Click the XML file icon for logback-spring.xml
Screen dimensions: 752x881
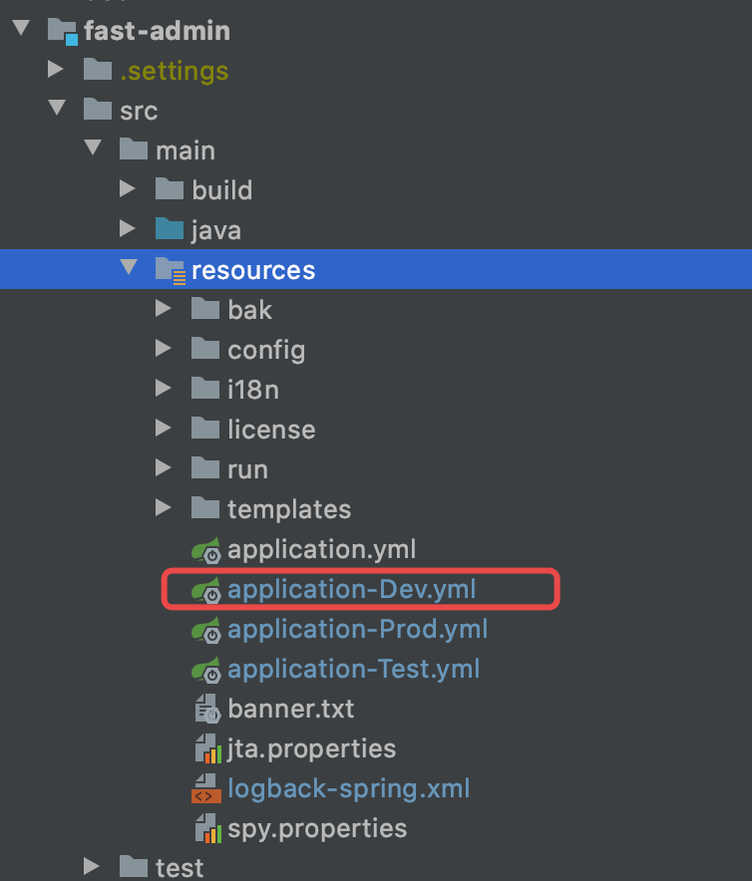click(x=206, y=789)
